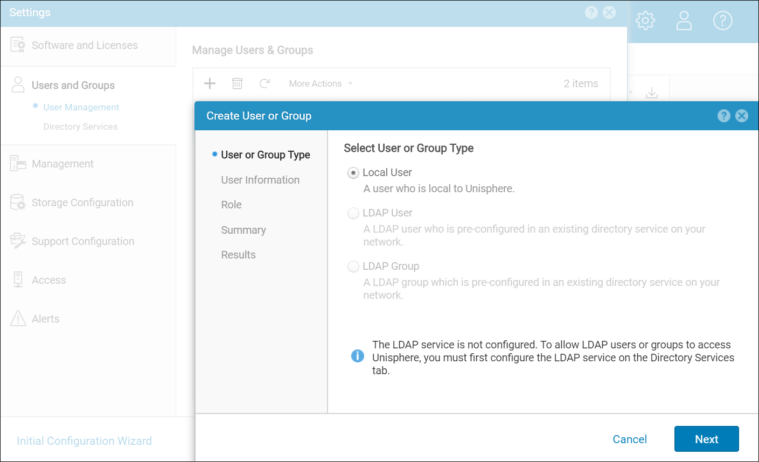Expand the More Actions dropdown
Image resolution: width=759 pixels, height=462 pixels.
click(321, 83)
